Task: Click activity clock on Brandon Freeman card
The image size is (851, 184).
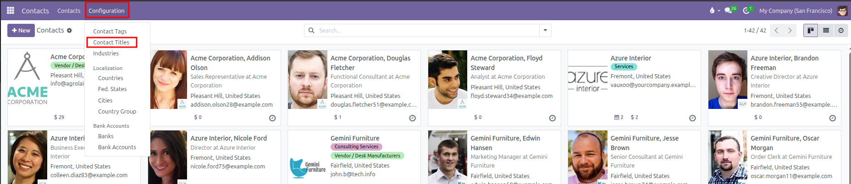Action: tap(833, 118)
